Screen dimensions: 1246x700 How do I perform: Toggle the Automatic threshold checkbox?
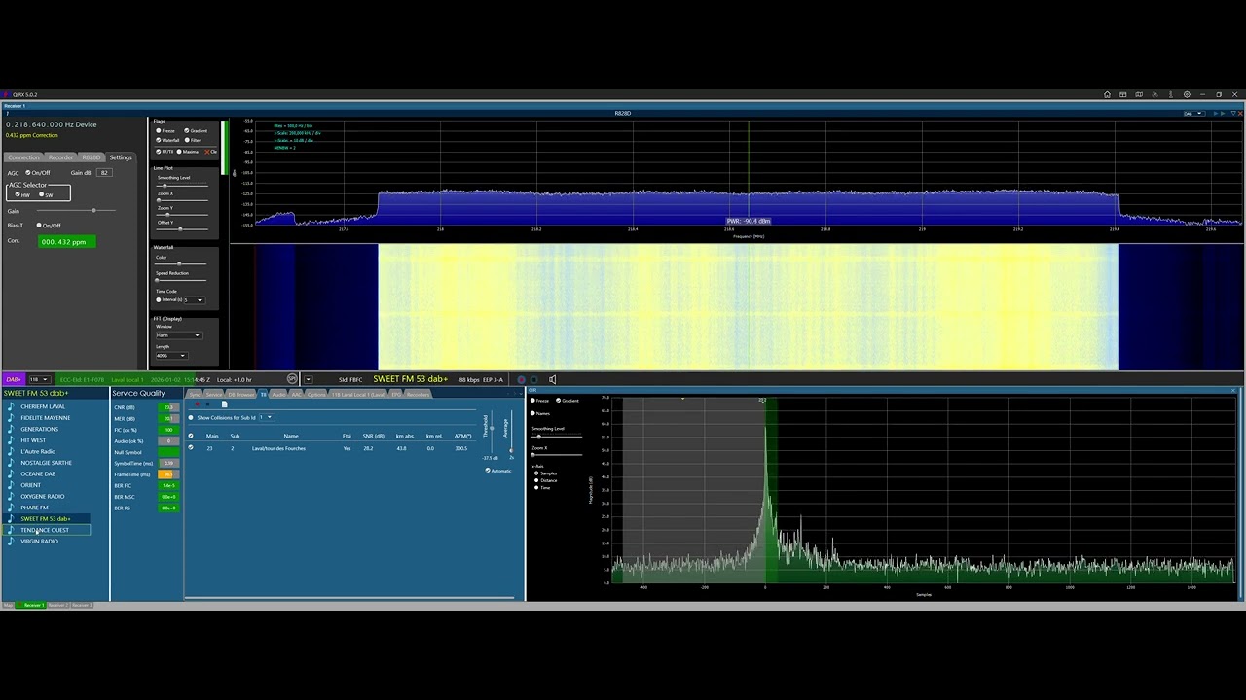(x=488, y=471)
